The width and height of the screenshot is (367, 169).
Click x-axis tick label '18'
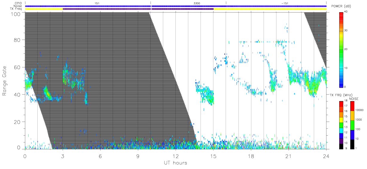[251, 156]
